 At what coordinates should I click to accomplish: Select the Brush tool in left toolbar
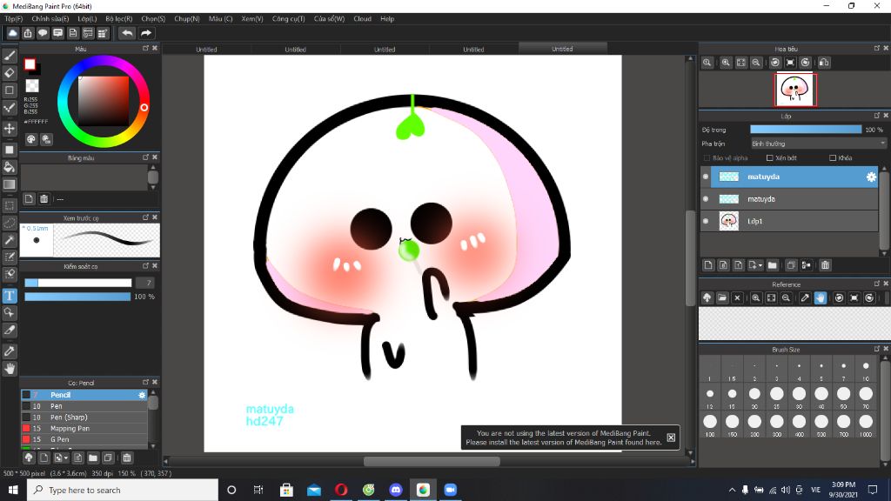(x=10, y=56)
